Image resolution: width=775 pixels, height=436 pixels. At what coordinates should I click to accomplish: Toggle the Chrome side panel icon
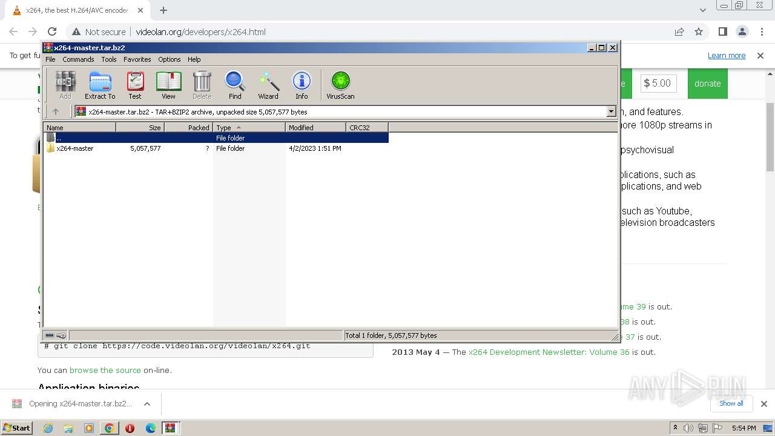(722, 31)
